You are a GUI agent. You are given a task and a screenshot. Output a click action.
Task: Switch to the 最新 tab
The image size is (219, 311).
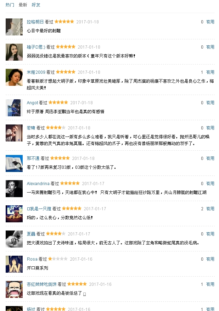point(23,5)
